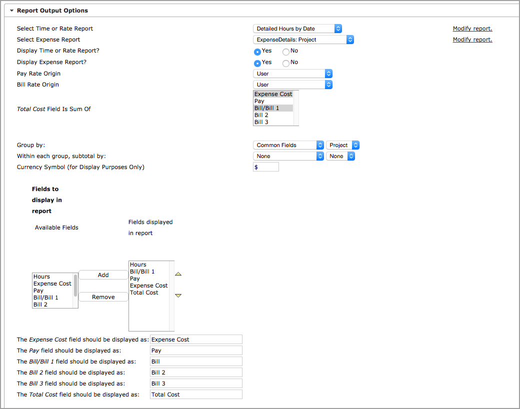
Task: Select Bill/Bill 1 in Total Cost sum list
Action: pos(273,108)
